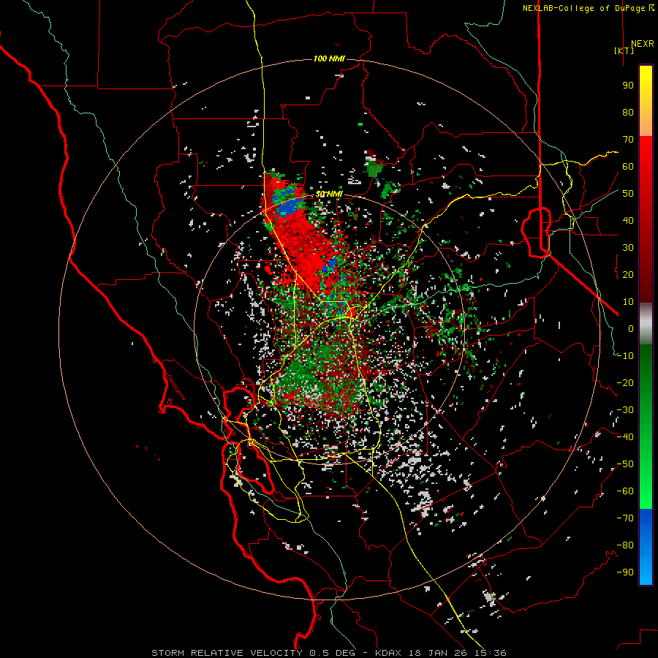Image resolution: width=658 pixels, height=658 pixels.
Task: Click the -20 value on velocity scale
Action: [x=625, y=382]
